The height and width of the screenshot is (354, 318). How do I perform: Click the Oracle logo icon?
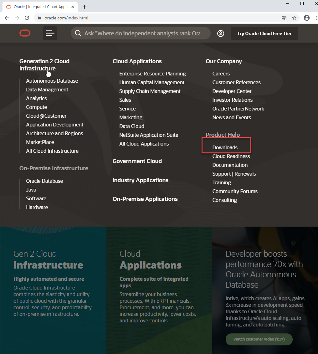click(25, 33)
